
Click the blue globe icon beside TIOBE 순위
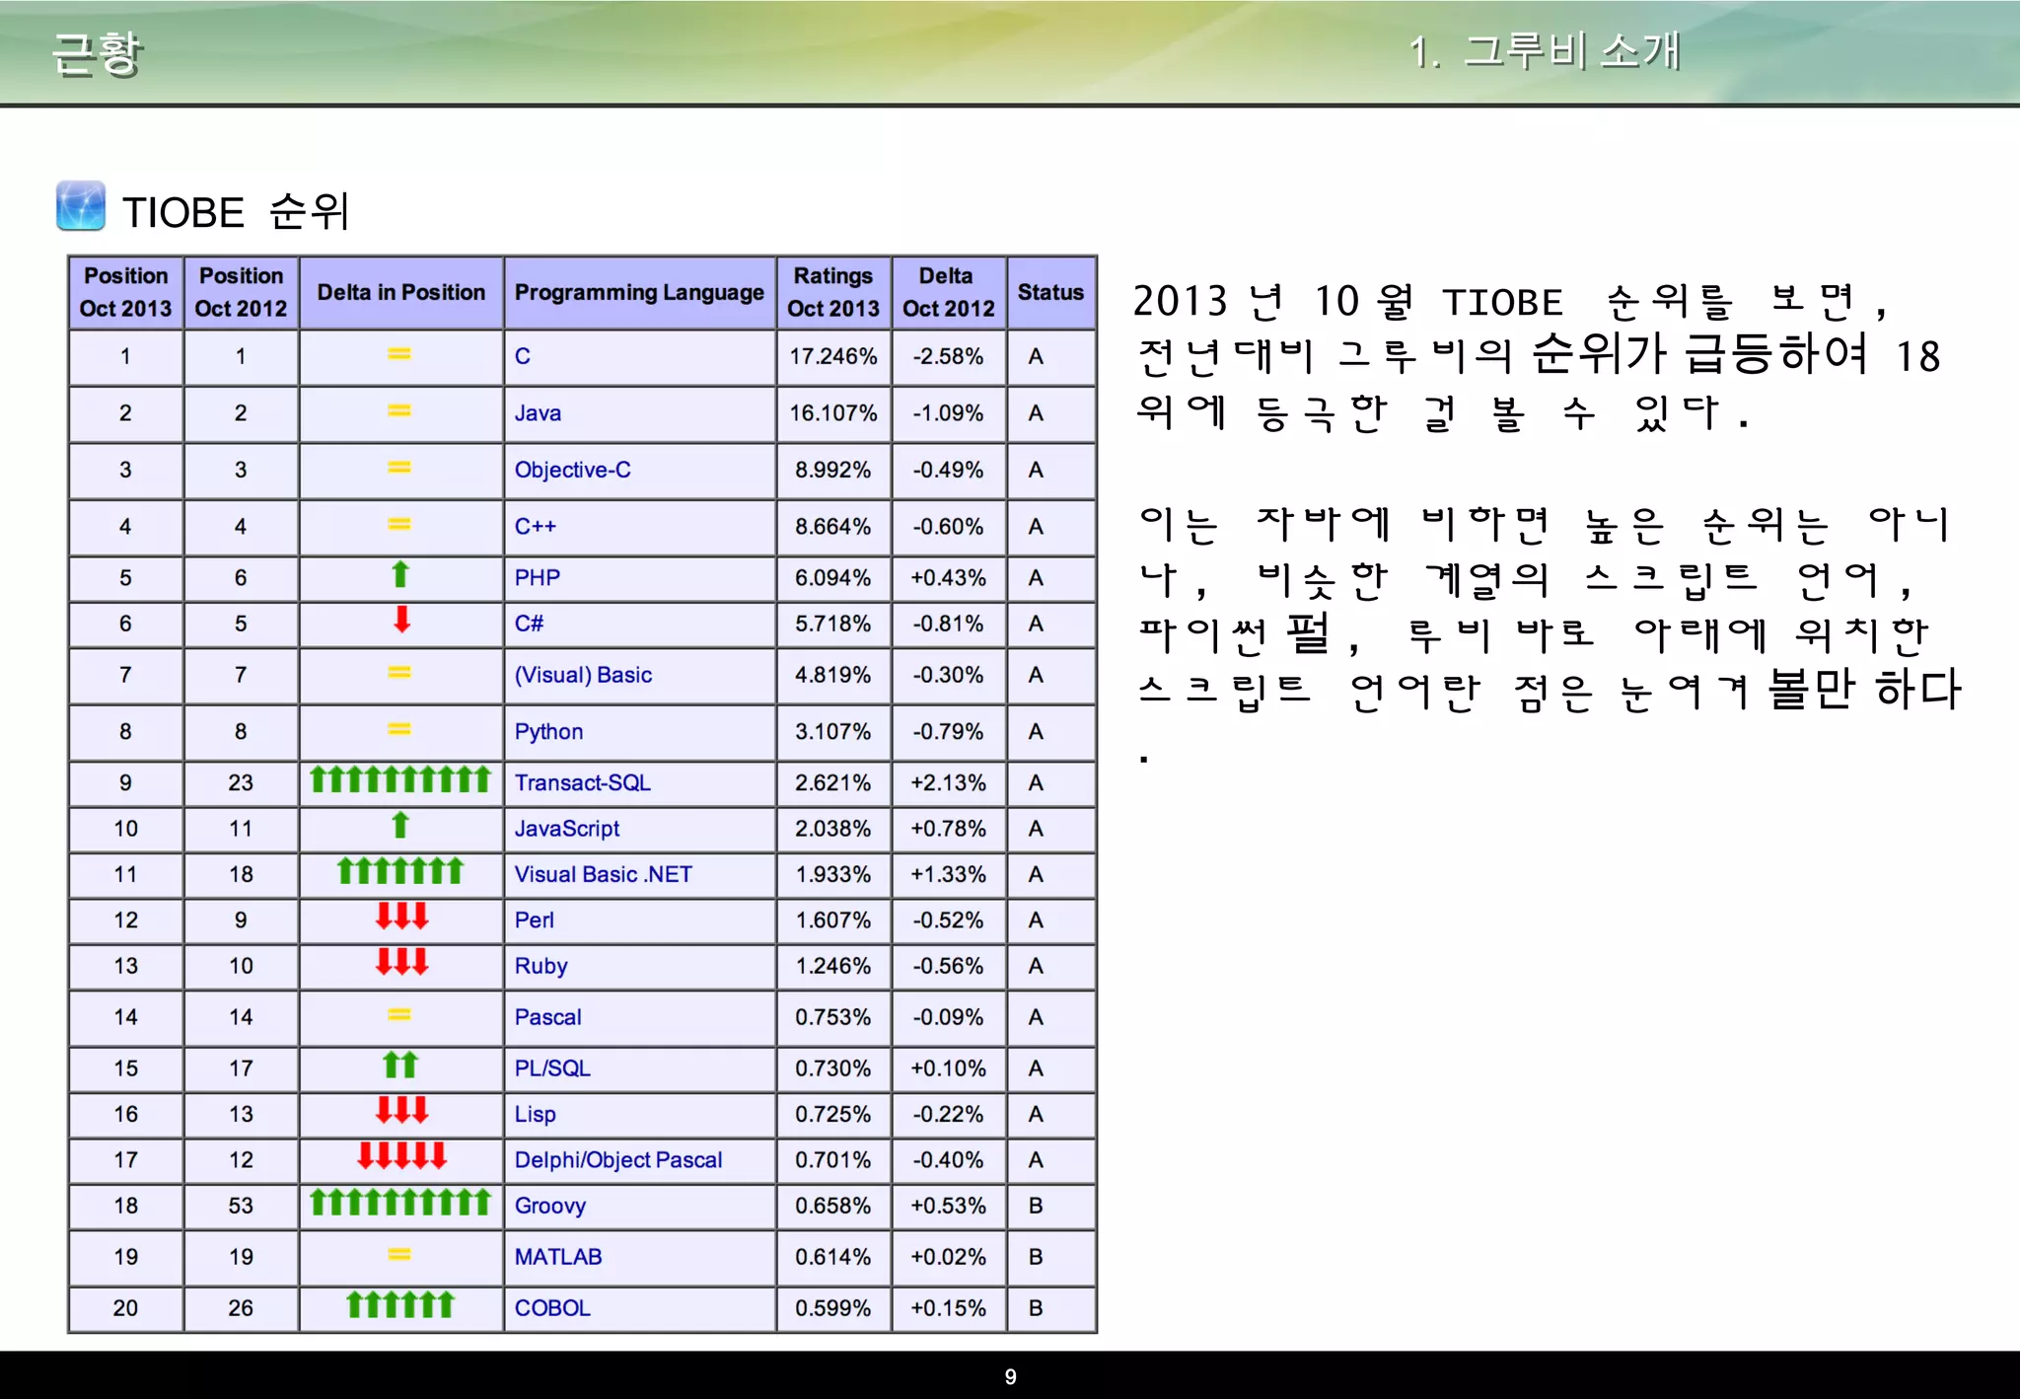click(81, 205)
